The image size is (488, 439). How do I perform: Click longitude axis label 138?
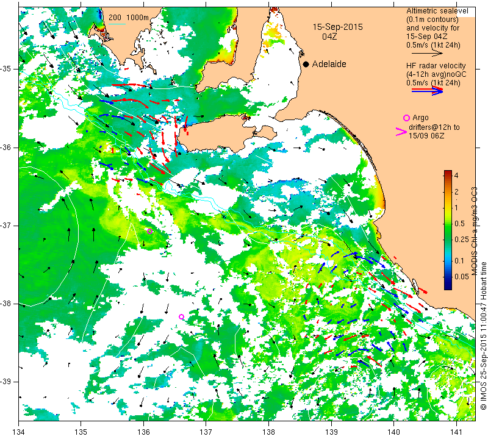(x=268, y=432)
